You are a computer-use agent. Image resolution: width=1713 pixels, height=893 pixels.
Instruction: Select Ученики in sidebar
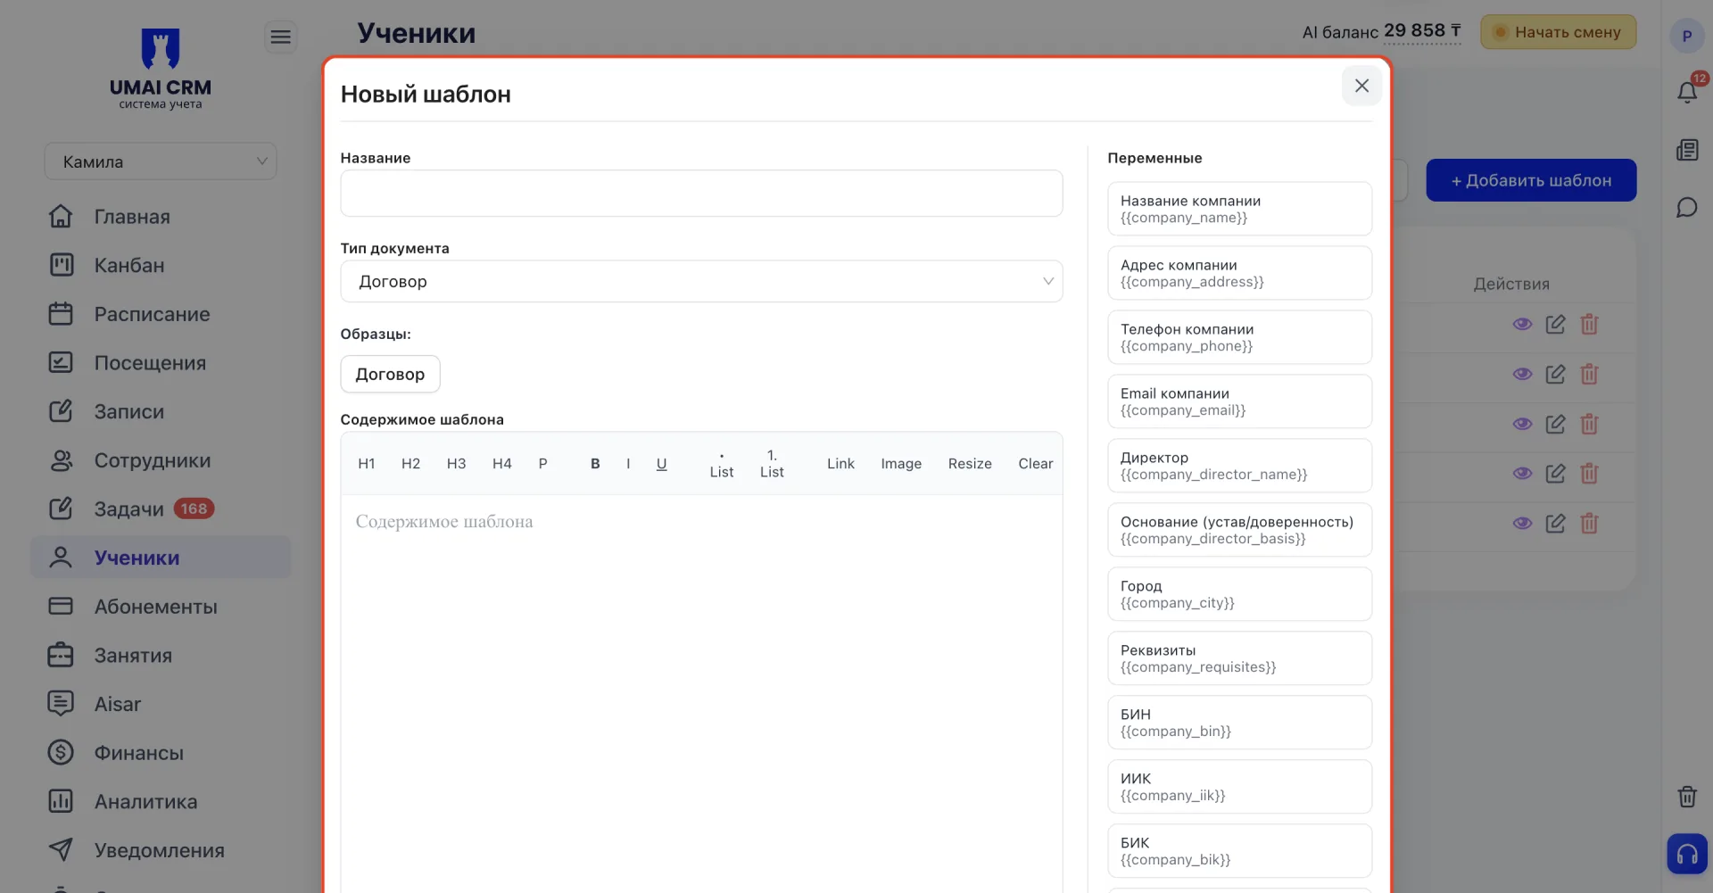(x=161, y=558)
